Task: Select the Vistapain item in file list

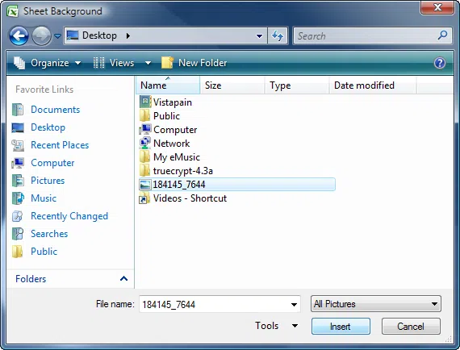Action: 165,102
